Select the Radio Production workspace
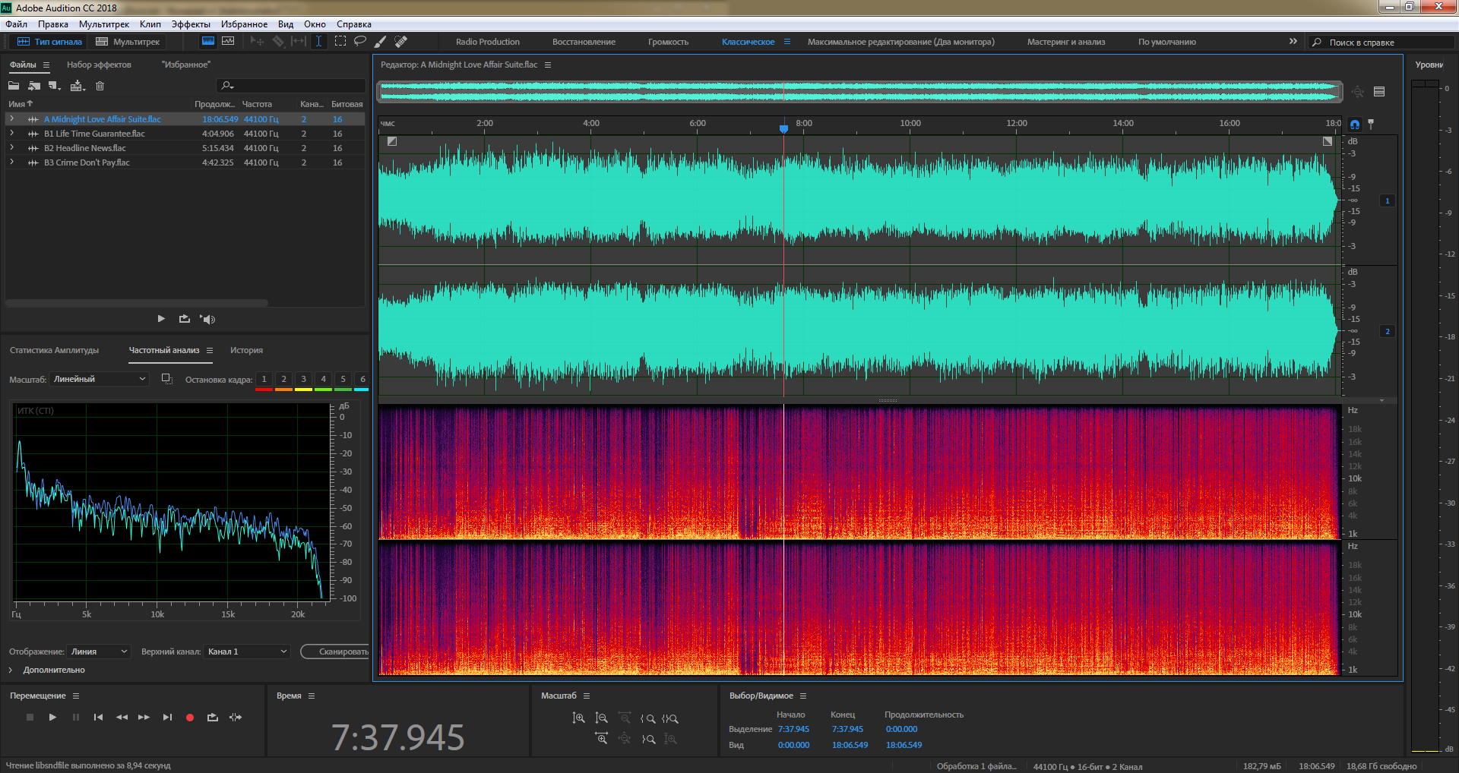The height and width of the screenshot is (773, 1459). [x=488, y=42]
